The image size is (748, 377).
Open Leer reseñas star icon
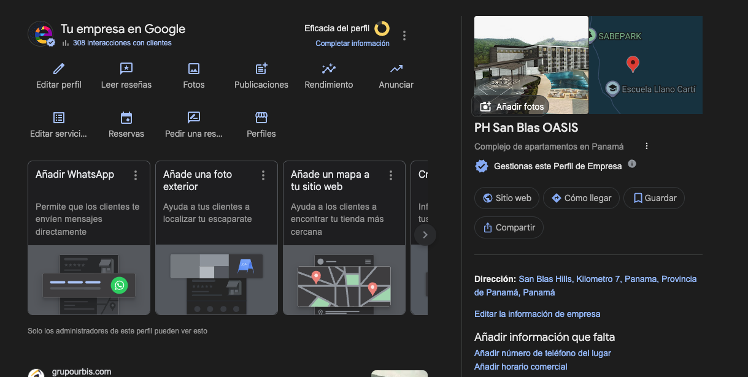126,69
